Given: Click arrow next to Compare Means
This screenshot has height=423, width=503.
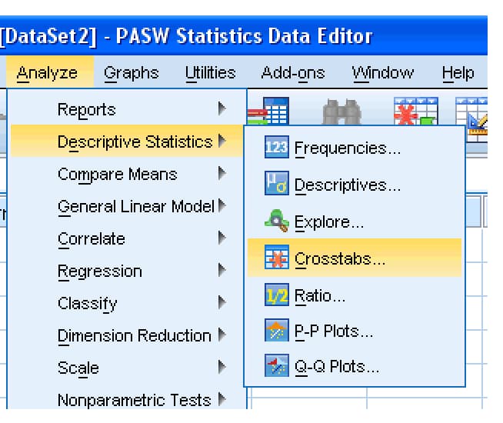Looking at the screenshot, I should [222, 173].
